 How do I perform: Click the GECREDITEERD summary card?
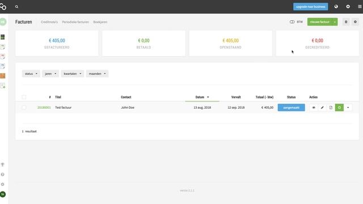coord(318,43)
